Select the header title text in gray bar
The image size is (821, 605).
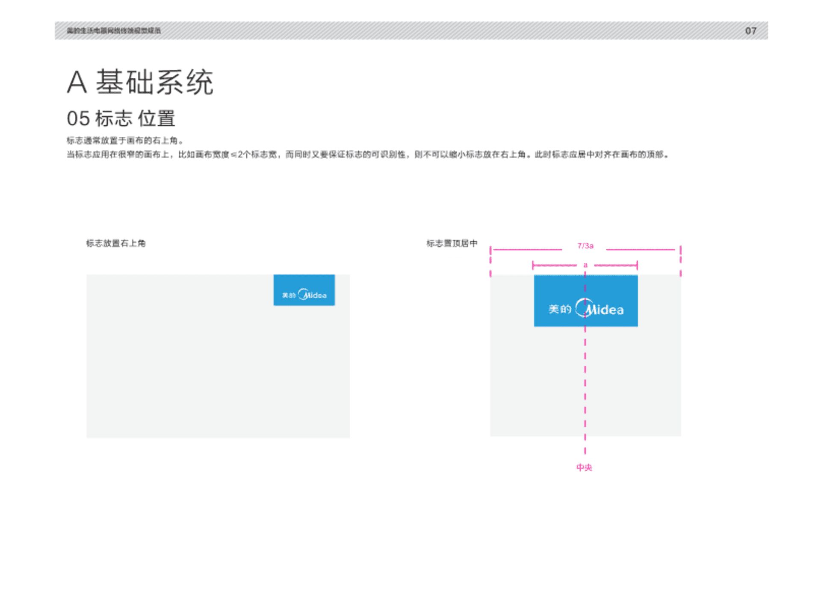(x=114, y=31)
